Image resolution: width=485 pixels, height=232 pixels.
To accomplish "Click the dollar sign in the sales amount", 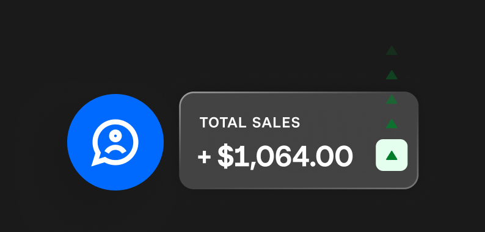I will point(225,156).
